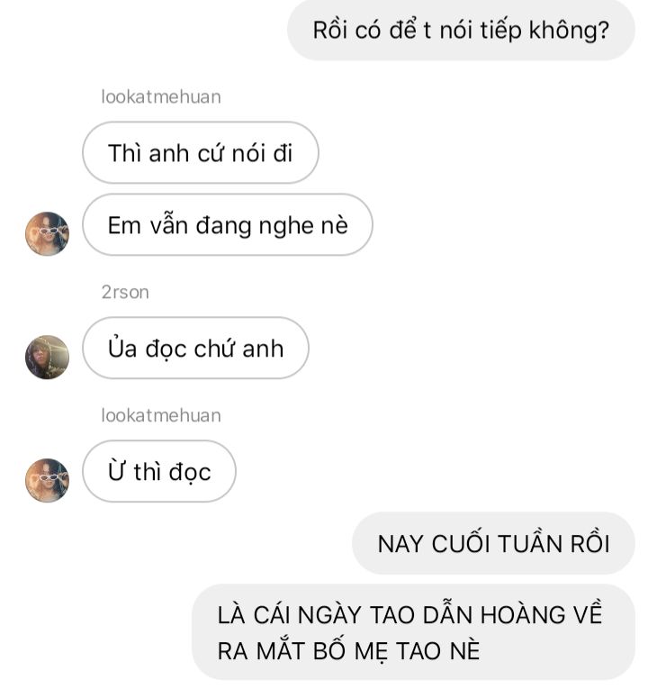
Task: Tap the 'Em vẫn đang nghe nè' message
Action: [228, 225]
